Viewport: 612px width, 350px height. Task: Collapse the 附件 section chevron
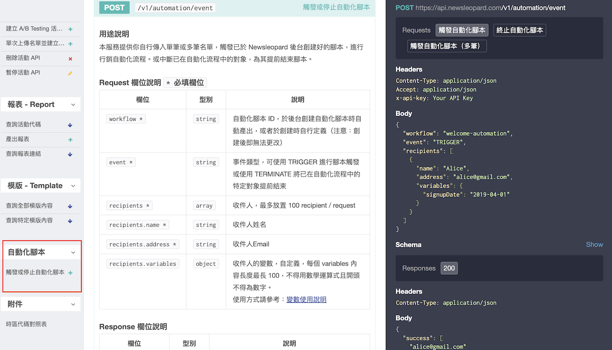(73, 305)
